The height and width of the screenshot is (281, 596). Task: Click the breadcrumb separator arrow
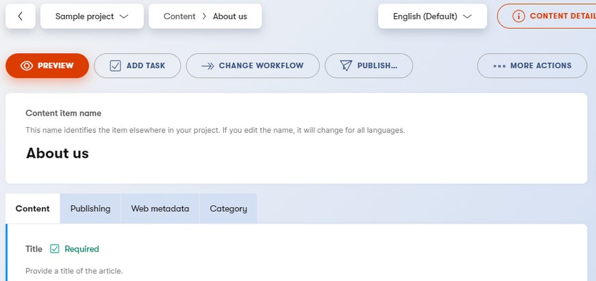pyautogui.click(x=204, y=16)
